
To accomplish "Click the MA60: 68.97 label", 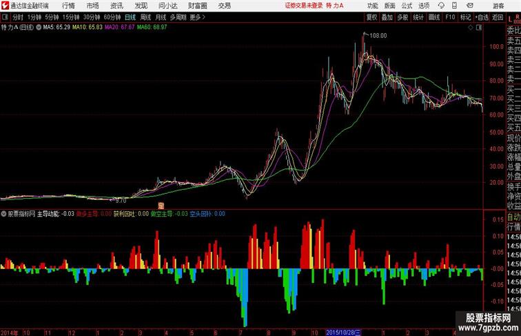I will click(152, 28).
